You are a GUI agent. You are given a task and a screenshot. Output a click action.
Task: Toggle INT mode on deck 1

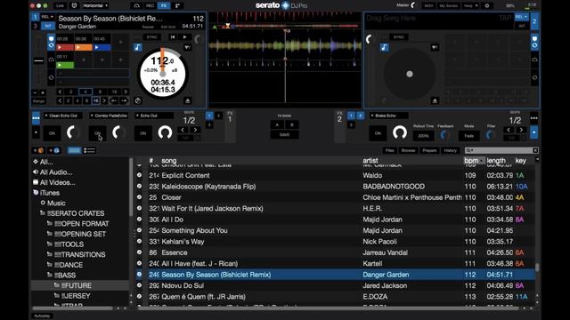pos(48,26)
